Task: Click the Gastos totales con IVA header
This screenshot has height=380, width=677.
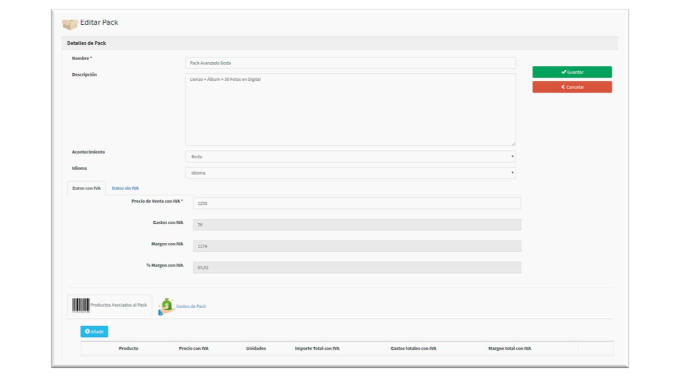Action: coord(414,348)
